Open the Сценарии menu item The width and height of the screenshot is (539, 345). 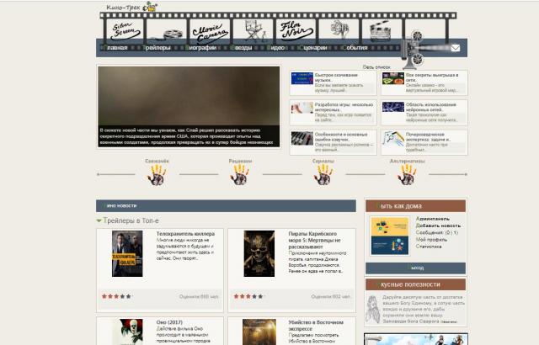coord(313,48)
